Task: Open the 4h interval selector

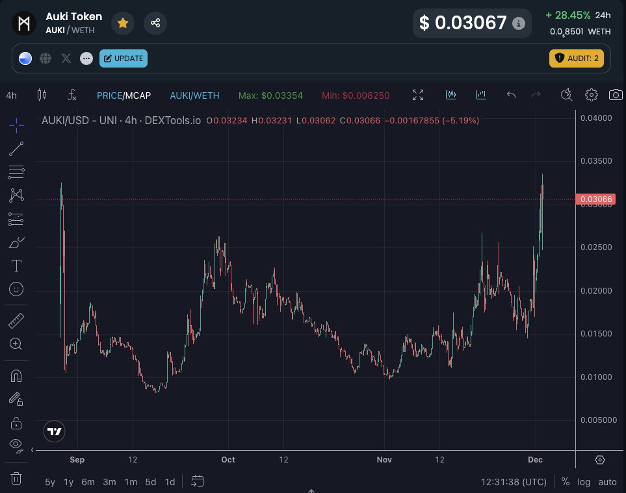Action: pos(11,95)
